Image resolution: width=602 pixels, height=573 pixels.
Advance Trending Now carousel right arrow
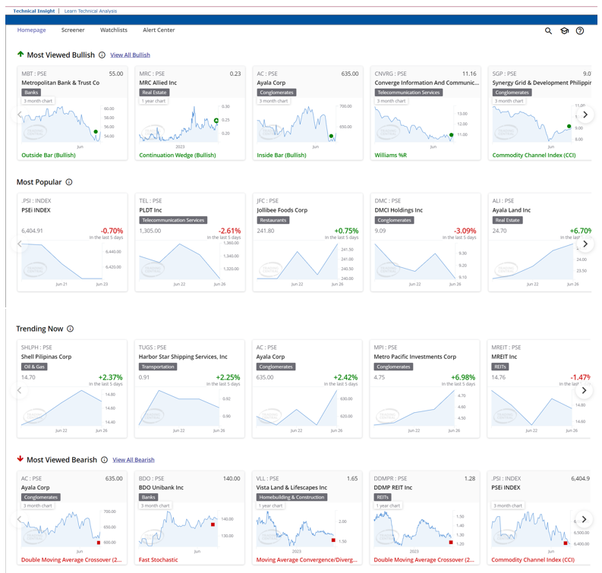584,390
